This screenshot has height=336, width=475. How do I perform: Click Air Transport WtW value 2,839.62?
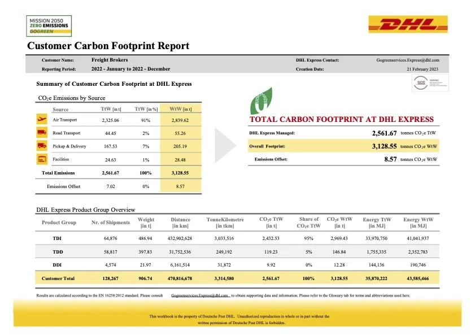[180, 120]
